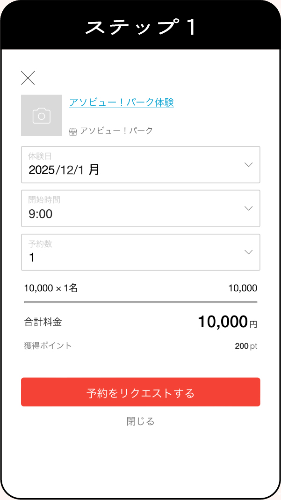281x500 pixels.
Task: Click the ステップ 1 header banner
Action: (140, 27)
